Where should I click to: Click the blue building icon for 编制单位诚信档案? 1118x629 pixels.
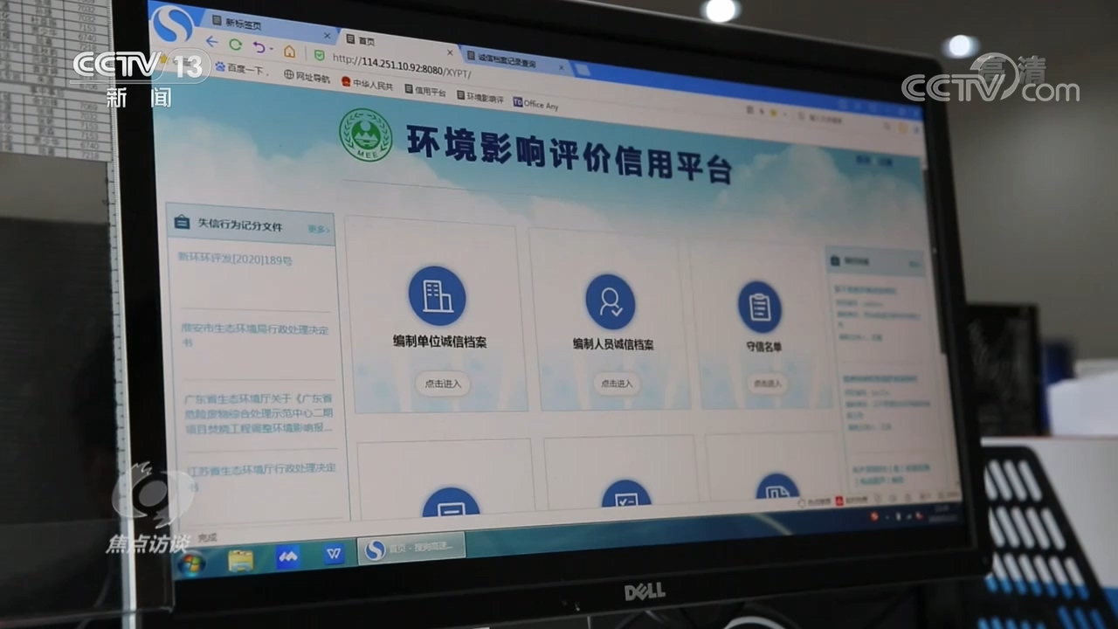(x=437, y=296)
